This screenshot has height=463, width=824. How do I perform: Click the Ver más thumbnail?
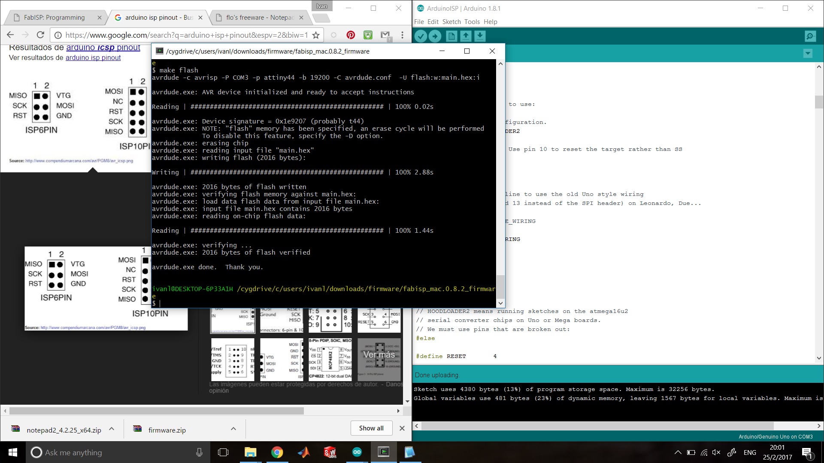[x=379, y=359]
